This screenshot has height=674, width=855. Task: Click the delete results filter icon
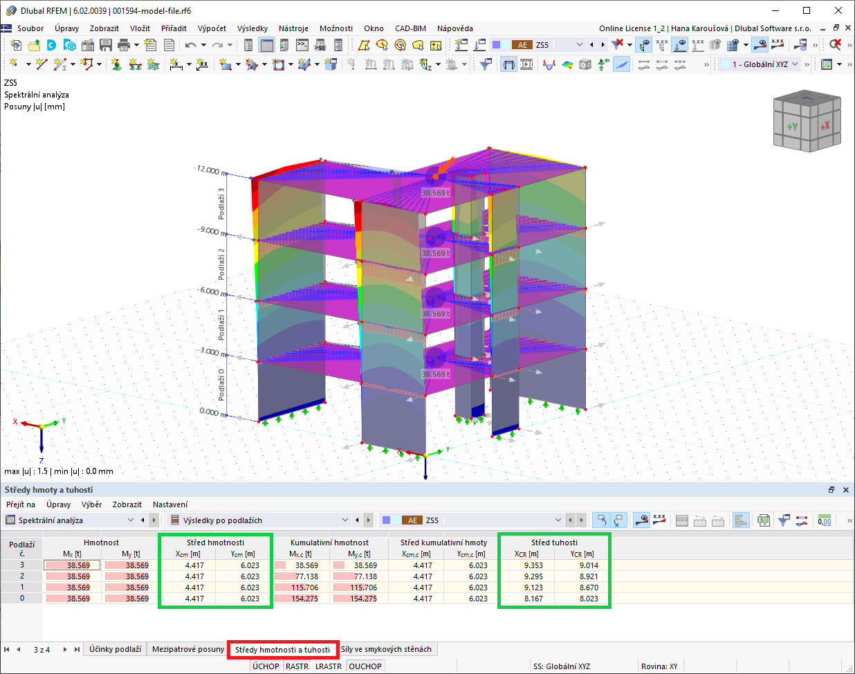click(618, 44)
